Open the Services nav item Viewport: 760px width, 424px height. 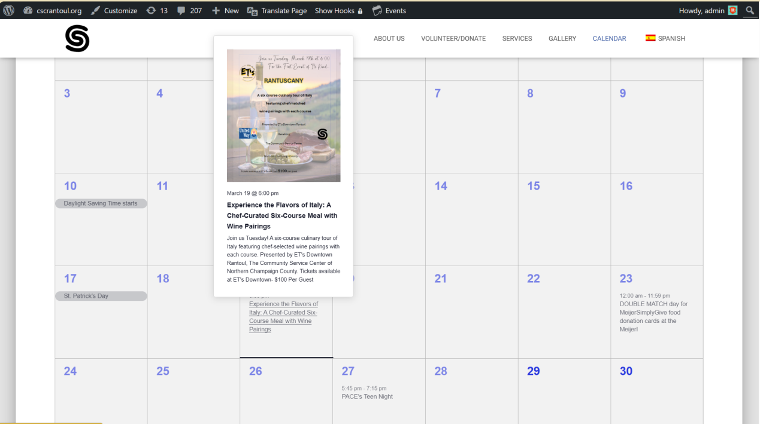[x=517, y=38]
